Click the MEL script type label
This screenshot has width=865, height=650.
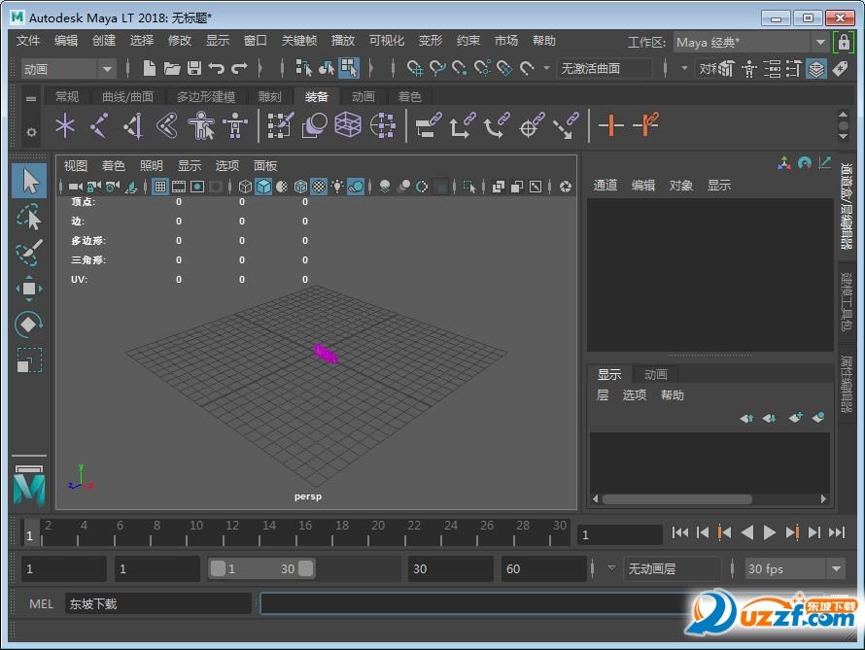[41, 604]
